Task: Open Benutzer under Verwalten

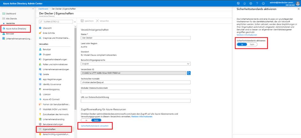Action: [47, 49]
